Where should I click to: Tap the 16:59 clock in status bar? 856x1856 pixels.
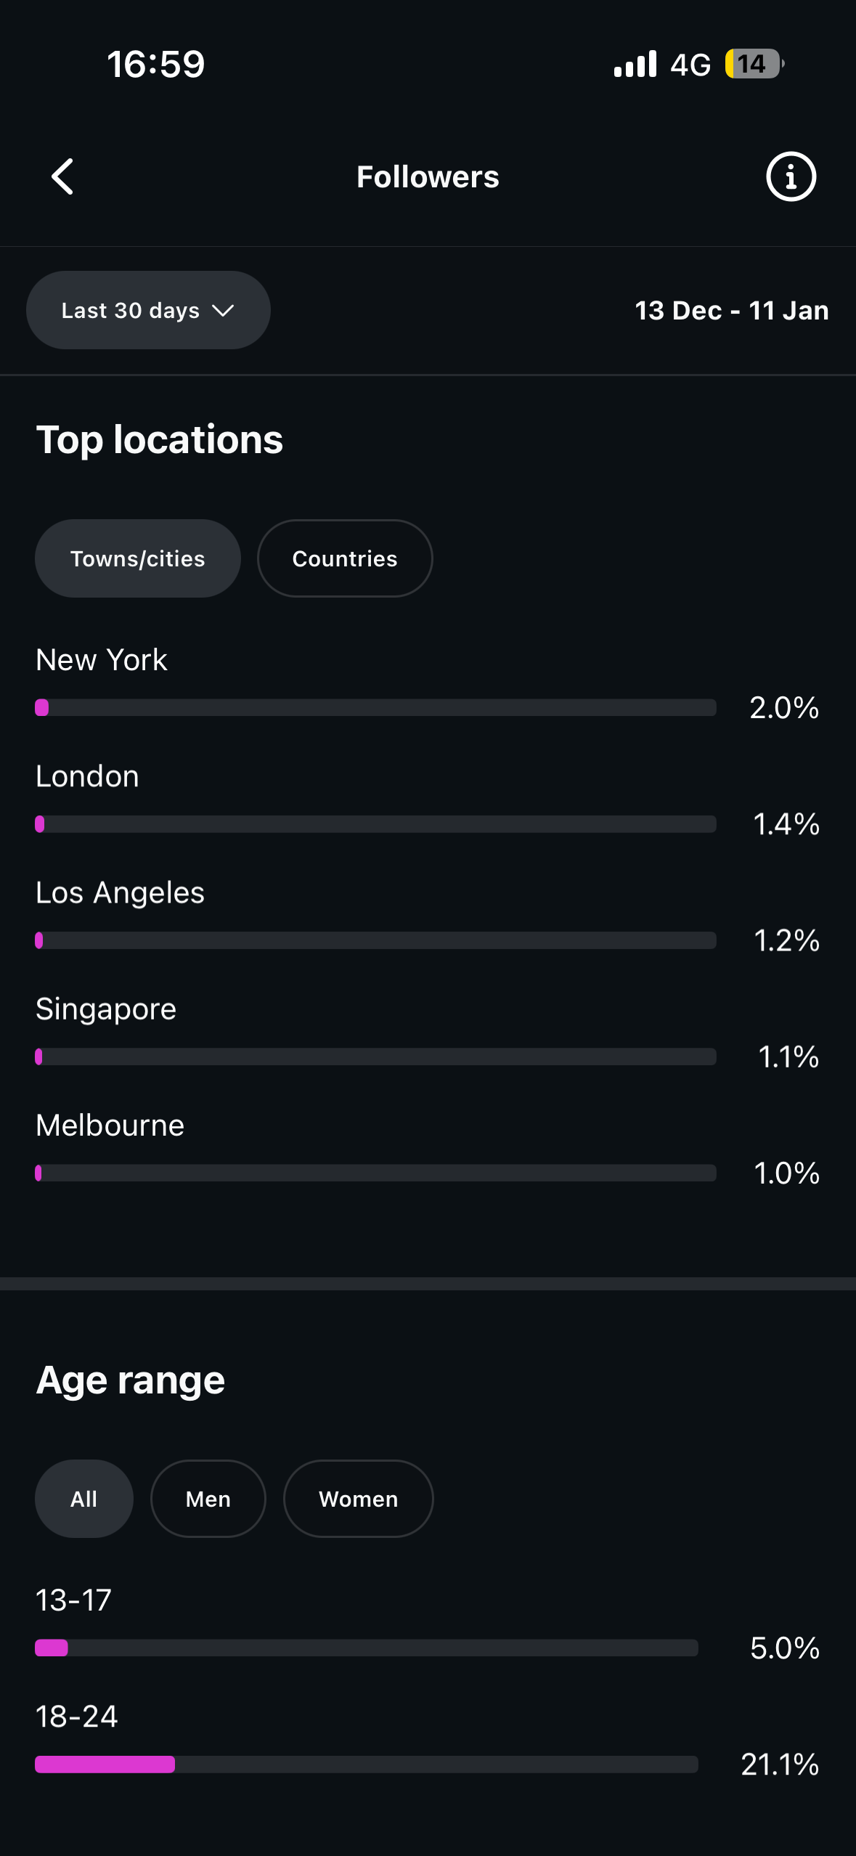pyautogui.click(x=156, y=64)
